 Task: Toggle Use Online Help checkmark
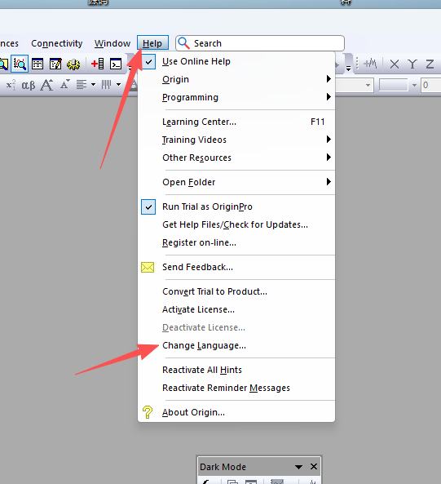pos(148,61)
